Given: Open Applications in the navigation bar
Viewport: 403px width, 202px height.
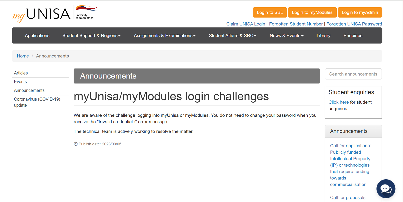Looking at the screenshot, I should coord(37,36).
